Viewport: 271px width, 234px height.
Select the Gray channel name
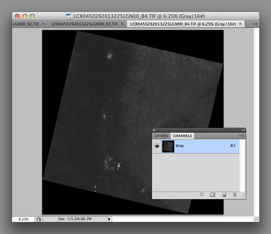pos(180,146)
